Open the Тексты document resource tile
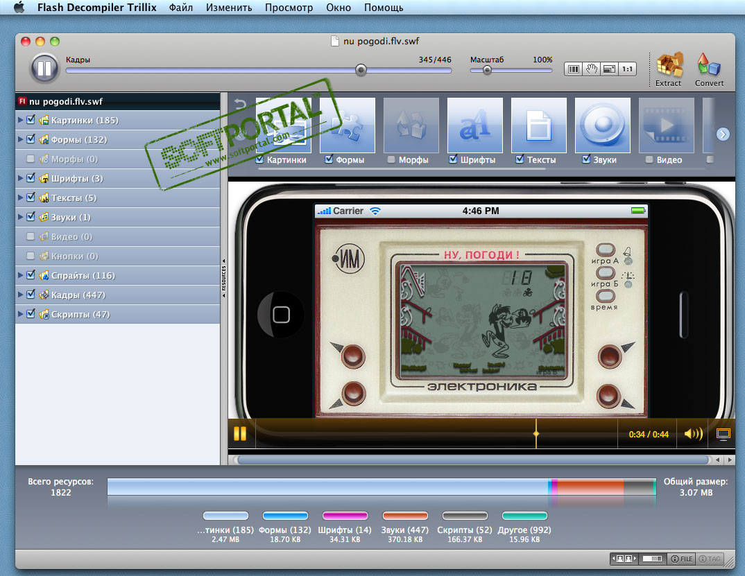 (x=539, y=125)
